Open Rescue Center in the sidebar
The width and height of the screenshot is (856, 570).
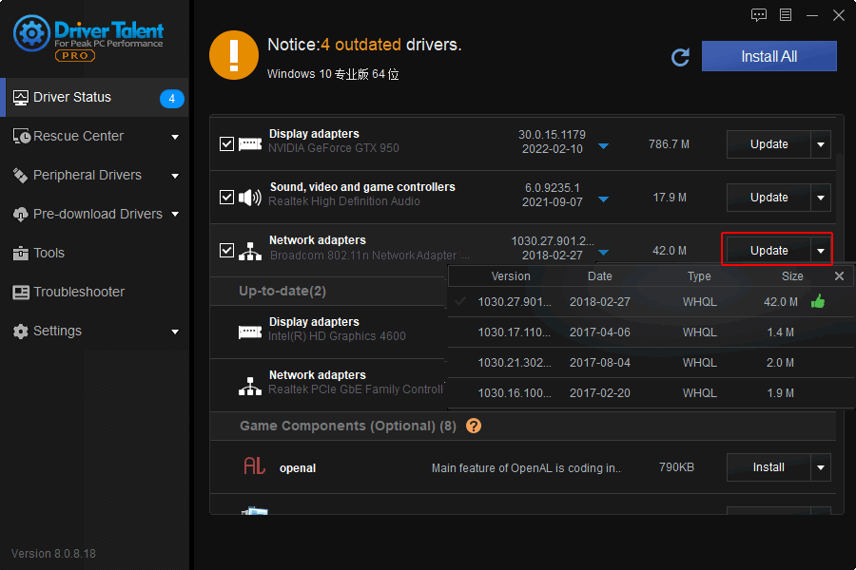(94, 137)
